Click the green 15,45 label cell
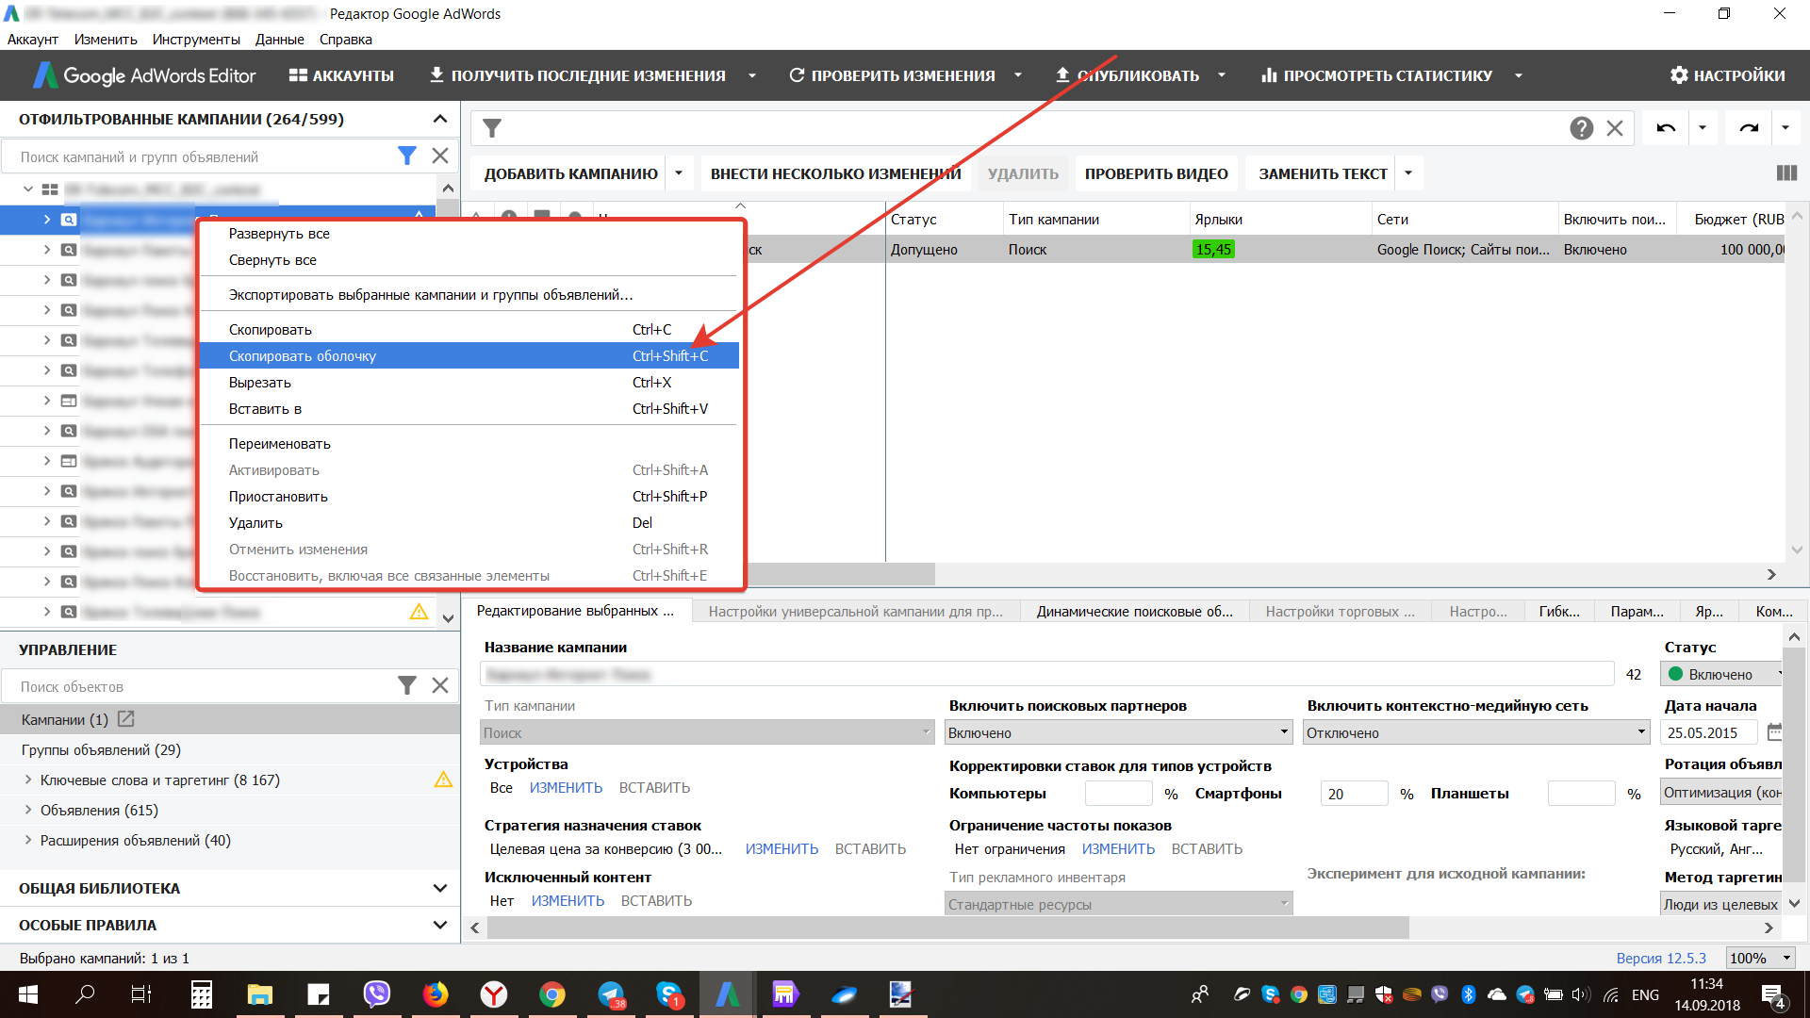Screen dimensions: 1810x1018 point(1213,250)
